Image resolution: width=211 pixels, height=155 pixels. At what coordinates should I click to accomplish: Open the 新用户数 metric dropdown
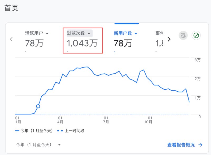(x=136, y=33)
